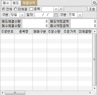Click the 종목명 column header
Screen dimensions: 97x95
(24, 32)
